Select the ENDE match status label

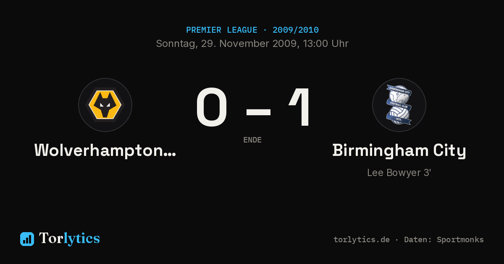coord(252,140)
